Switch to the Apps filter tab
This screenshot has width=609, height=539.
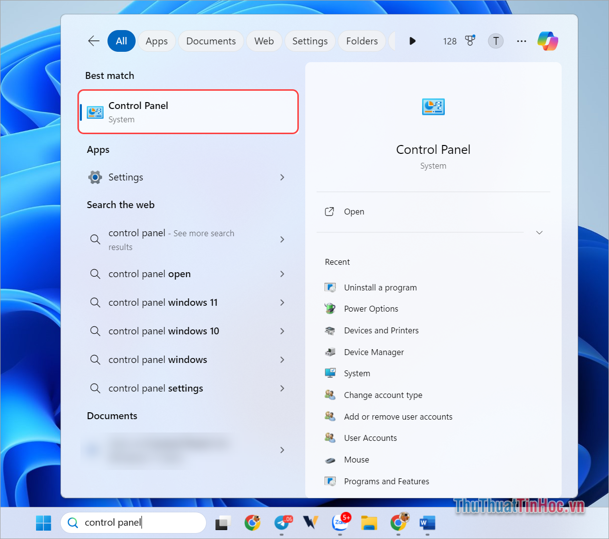[x=156, y=41]
